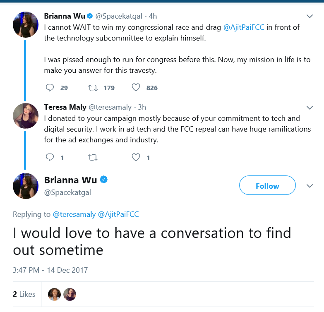The image size is (324, 312).
Task: Like the tweet with 826 likes
Action: tap(136, 87)
